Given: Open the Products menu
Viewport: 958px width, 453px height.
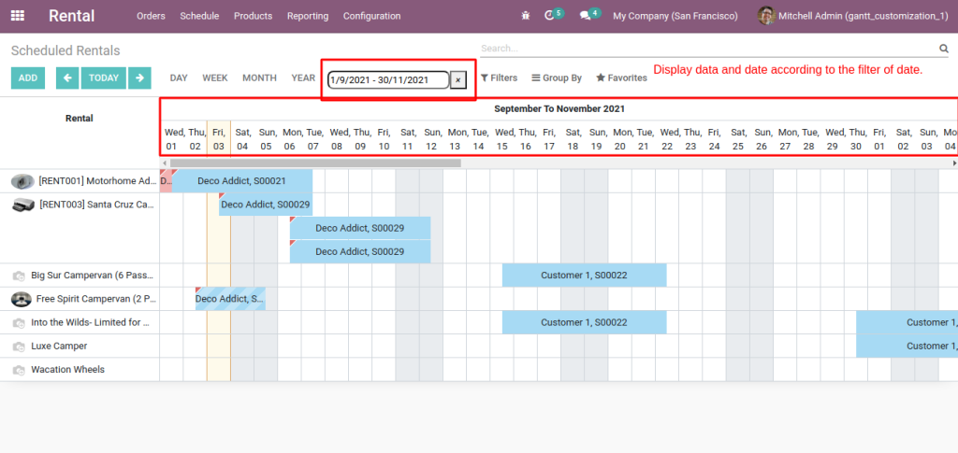Looking at the screenshot, I should (x=253, y=16).
